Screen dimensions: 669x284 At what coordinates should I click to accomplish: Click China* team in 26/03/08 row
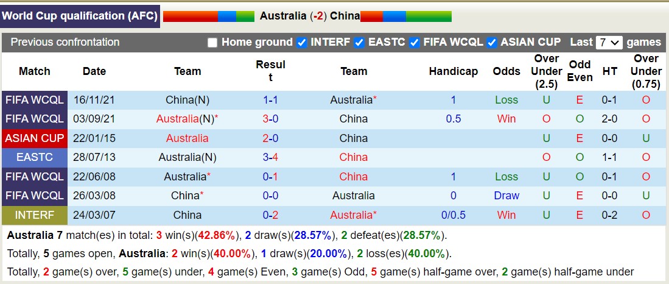(x=187, y=196)
